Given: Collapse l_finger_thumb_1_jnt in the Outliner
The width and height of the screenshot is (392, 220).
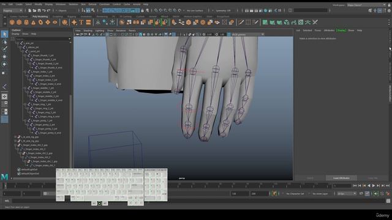Looking at the screenshot, I should (x=25, y=56).
